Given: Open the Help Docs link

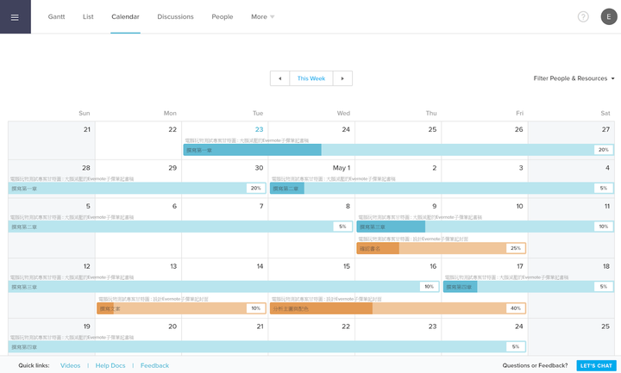Looking at the screenshot, I should click(x=110, y=365).
